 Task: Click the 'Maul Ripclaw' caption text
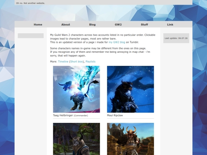115,115
